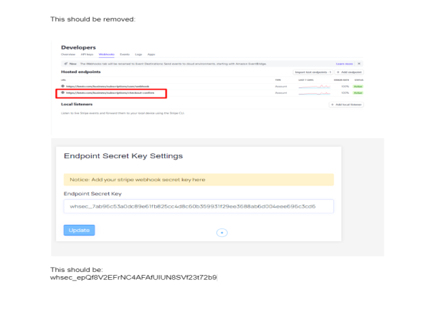Click the circular loading indicator icon
This screenshot has width=423, height=315.
222,233
